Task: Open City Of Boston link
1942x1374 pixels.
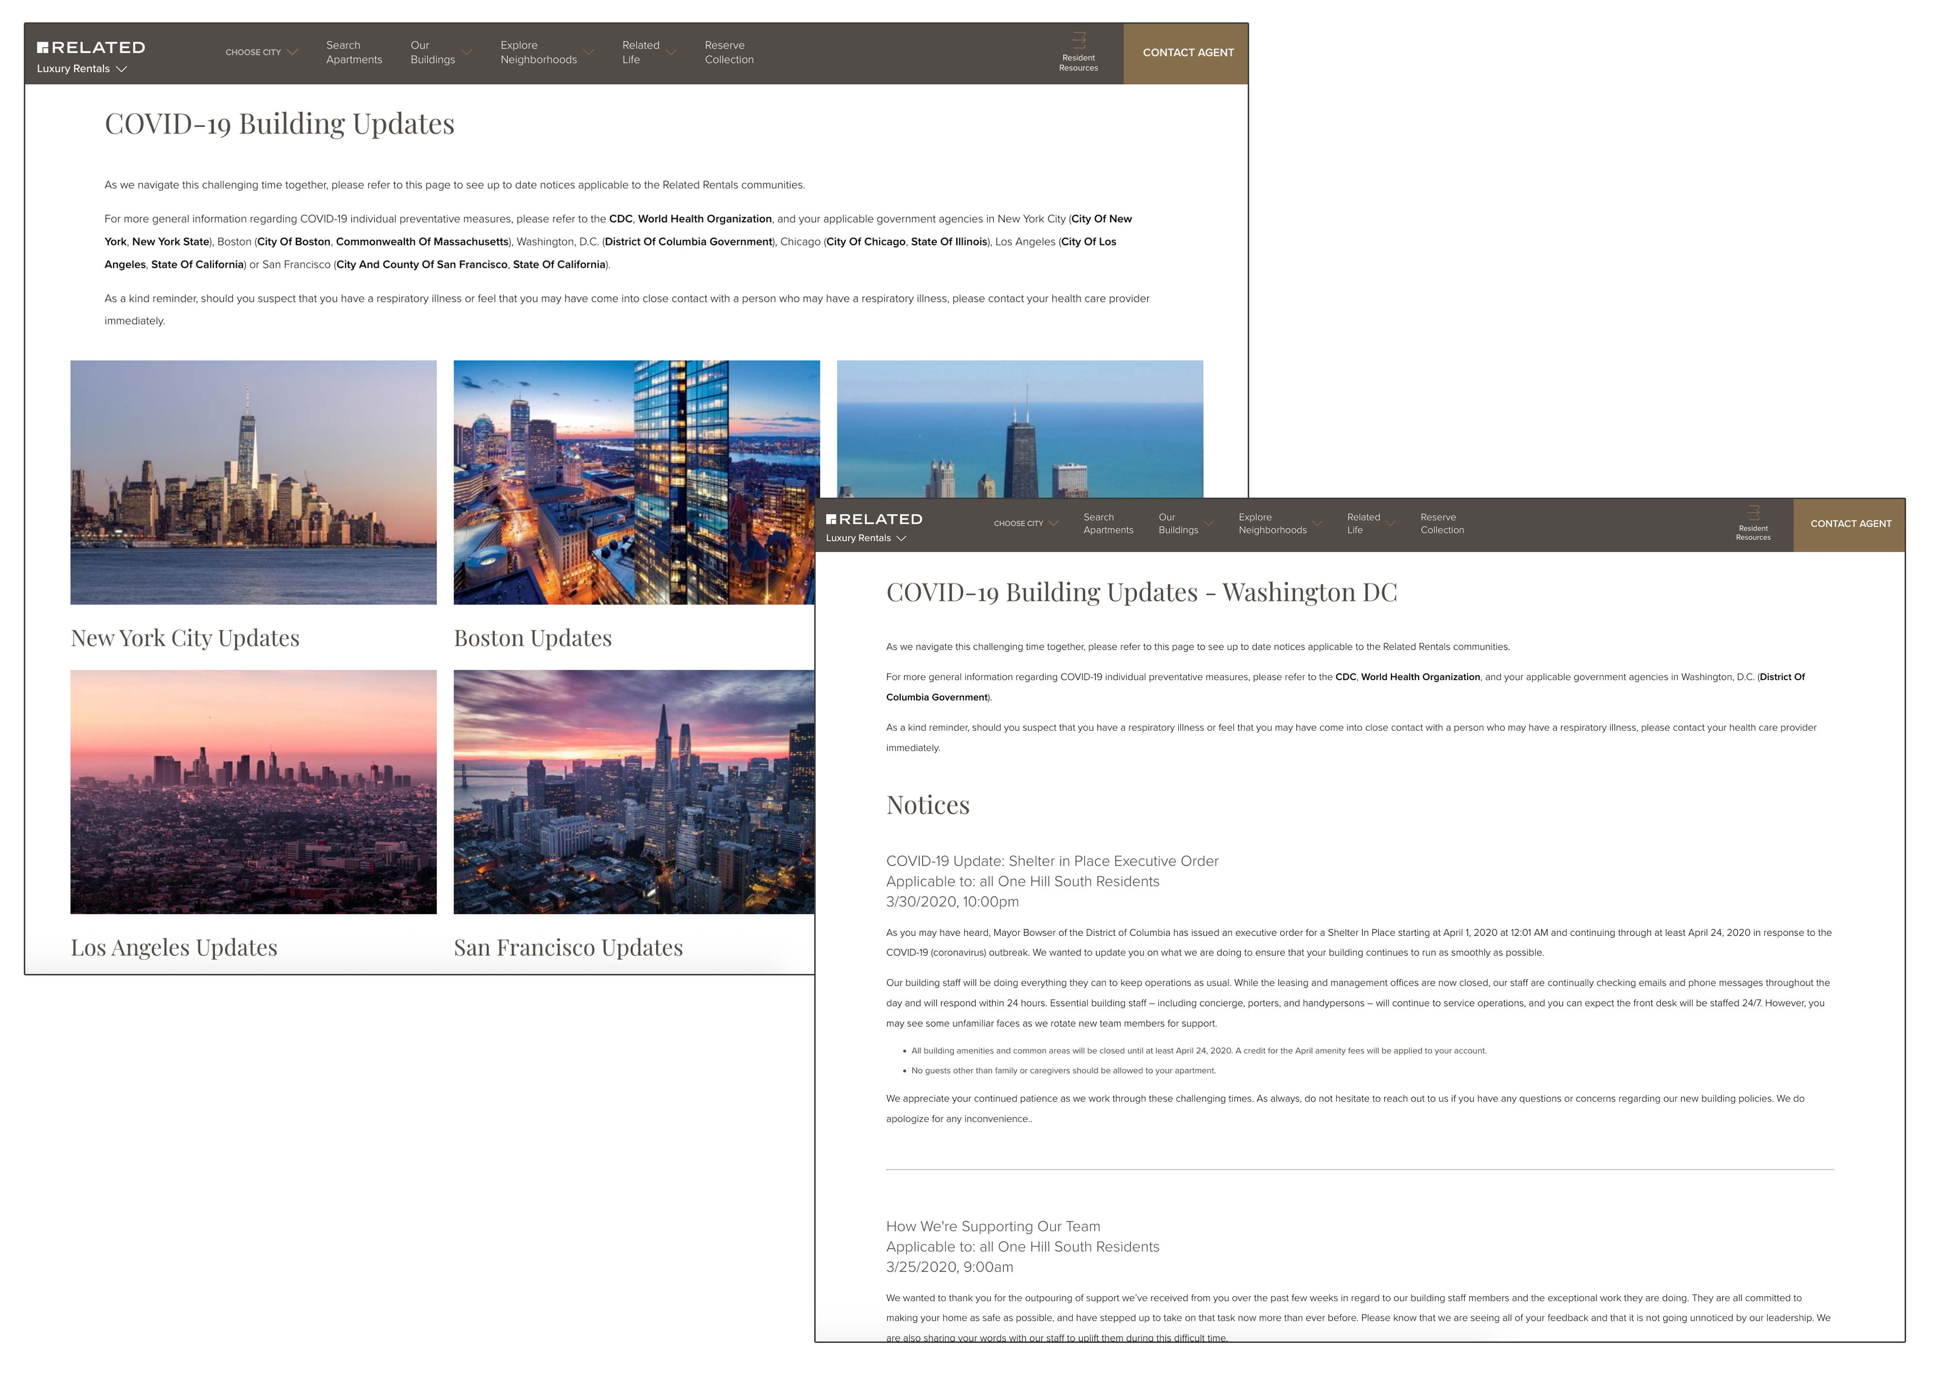Action: pyautogui.click(x=294, y=242)
